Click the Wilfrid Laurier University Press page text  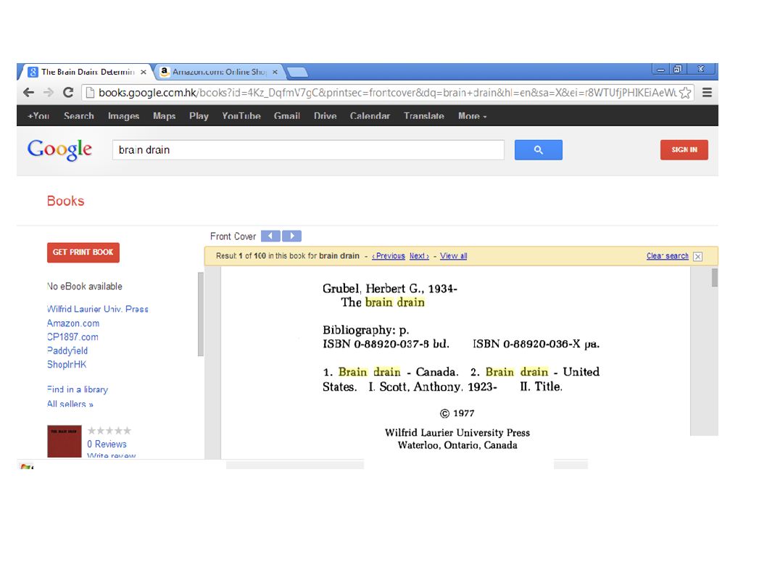457,433
